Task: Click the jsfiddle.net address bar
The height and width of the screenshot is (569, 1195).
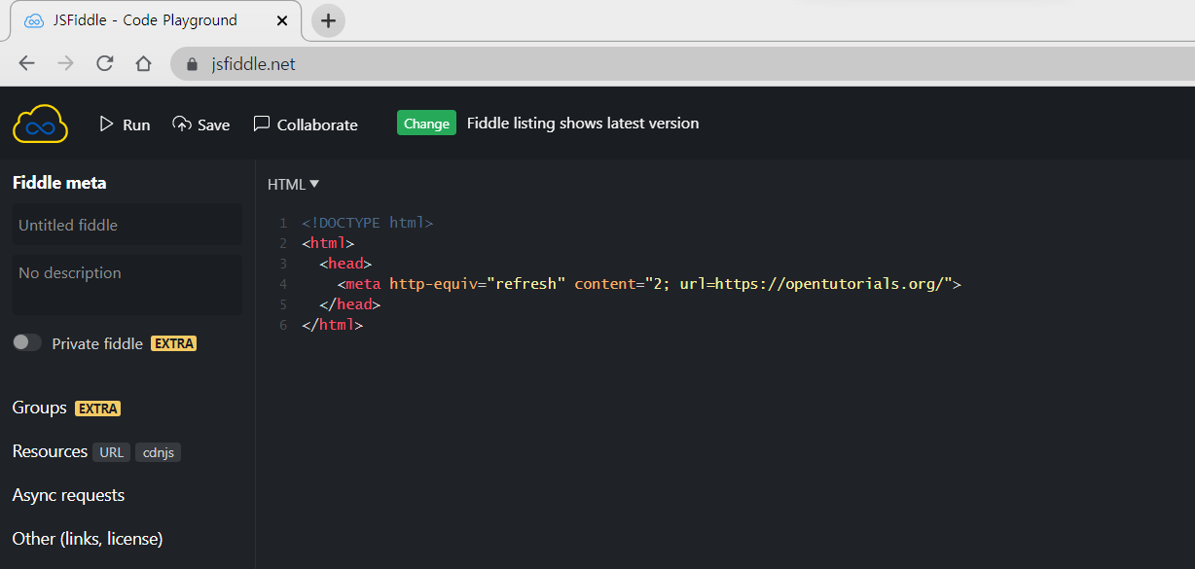Action: [x=683, y=64]
